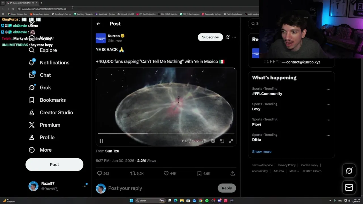Click the 2.2M Views count

tap(147, 161)
